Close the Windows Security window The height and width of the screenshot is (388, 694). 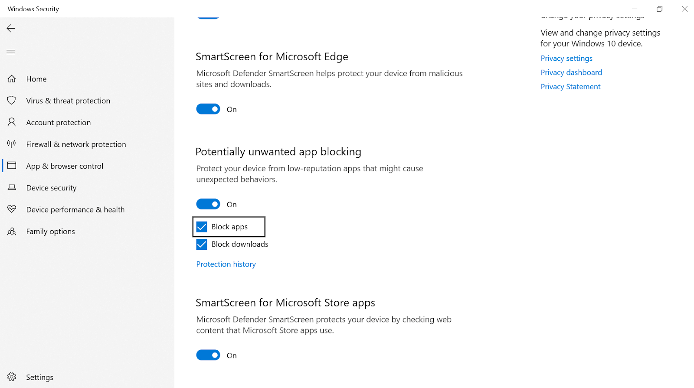coord(684,9)
